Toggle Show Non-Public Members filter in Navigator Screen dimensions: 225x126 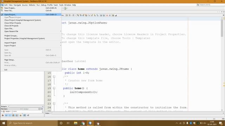pyautogui.click(x=13, y=115)
